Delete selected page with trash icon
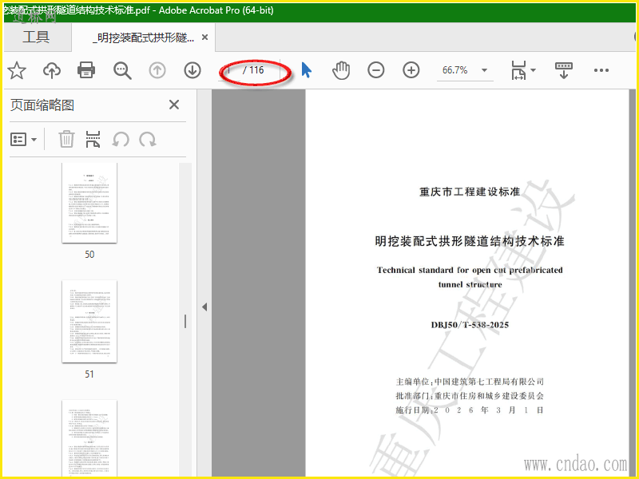The image size is (639, 479). tap(66, 139)
